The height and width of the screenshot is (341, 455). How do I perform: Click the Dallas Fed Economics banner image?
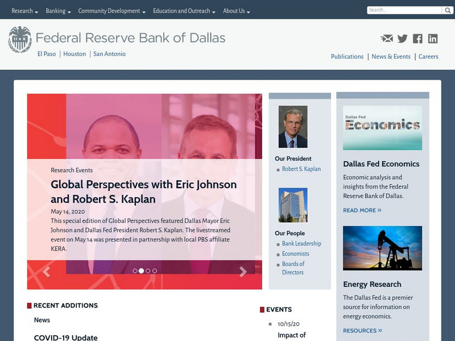(382, 127)
